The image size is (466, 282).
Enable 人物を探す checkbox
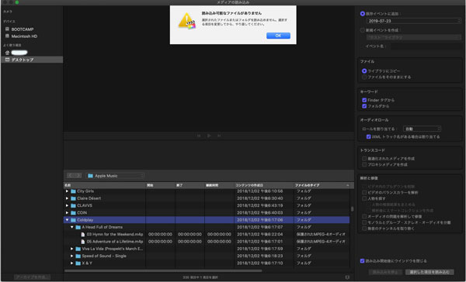(x=364, y=198)
